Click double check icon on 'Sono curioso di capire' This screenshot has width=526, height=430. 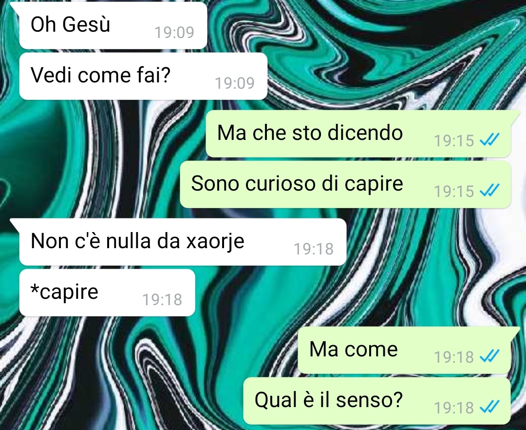coord(490,190)
